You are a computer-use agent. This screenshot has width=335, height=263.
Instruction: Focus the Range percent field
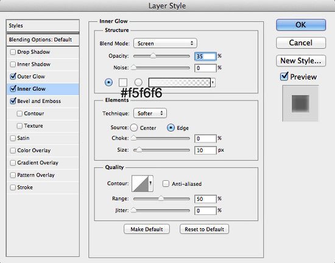pos(205,199)
